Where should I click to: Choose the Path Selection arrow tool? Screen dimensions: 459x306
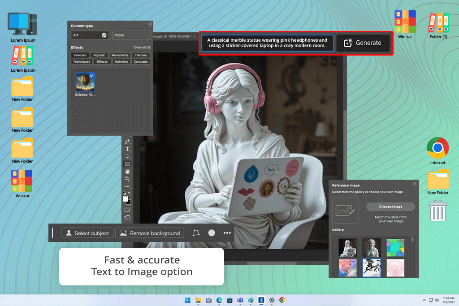(127, 156)
